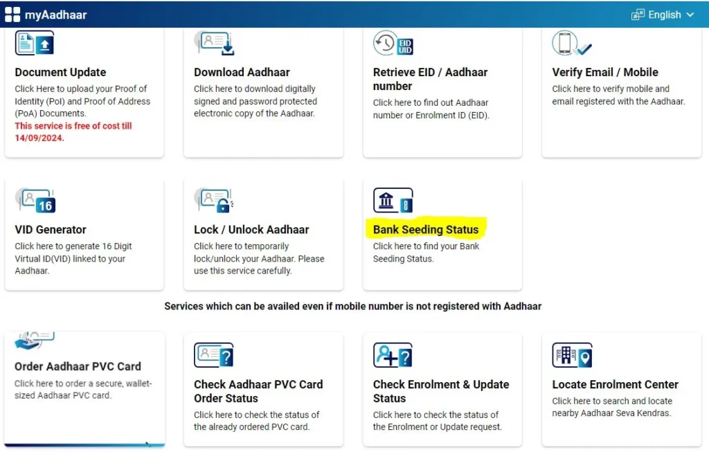Click the myAadhaar grid logo icon

click(12, 15)
